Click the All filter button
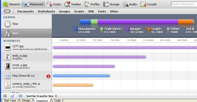 (x=7, y=11)
